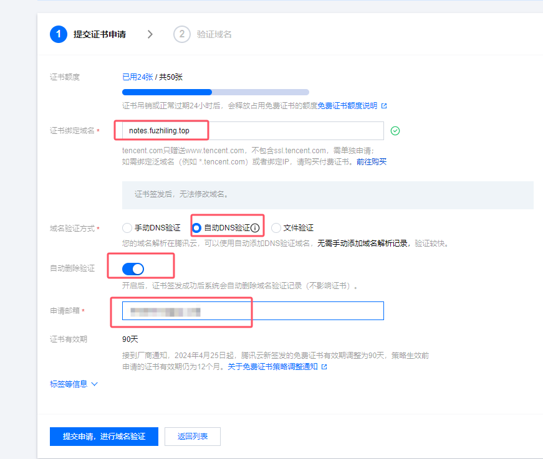This screenshot has width=543, height=459.
Task: Click the step 1 number circle
Action: pyautogui.click(x=59, y=34)
